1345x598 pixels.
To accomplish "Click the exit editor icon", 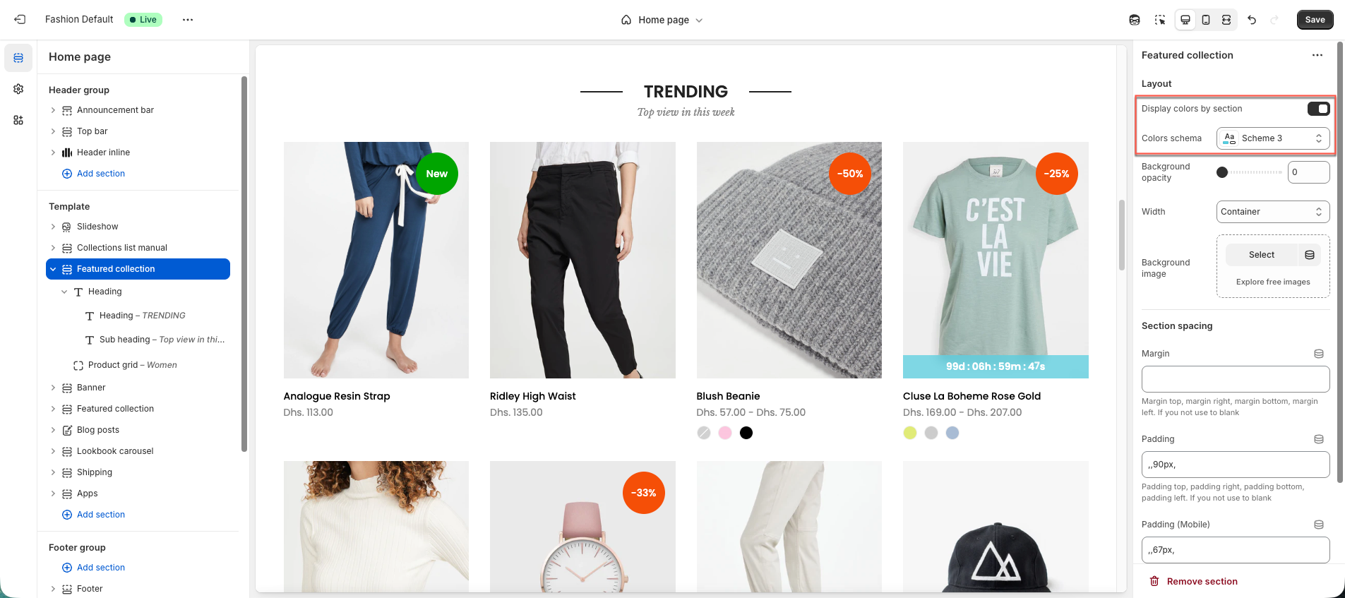I will click(x=20, y=20).
